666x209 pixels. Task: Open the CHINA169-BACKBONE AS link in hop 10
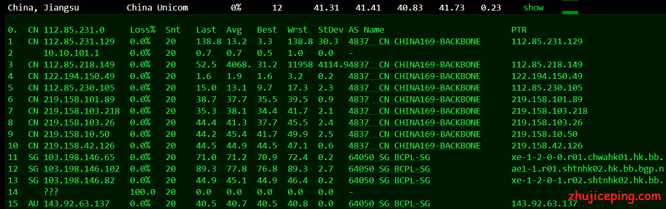(x=414, y=146)
